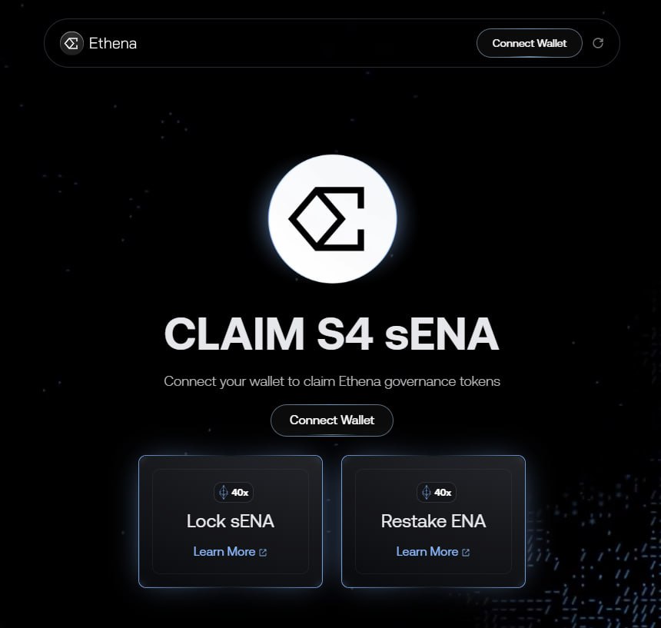Click the word Wallet in header button
This screenshot has width=661, height=628.
[552, 43]
